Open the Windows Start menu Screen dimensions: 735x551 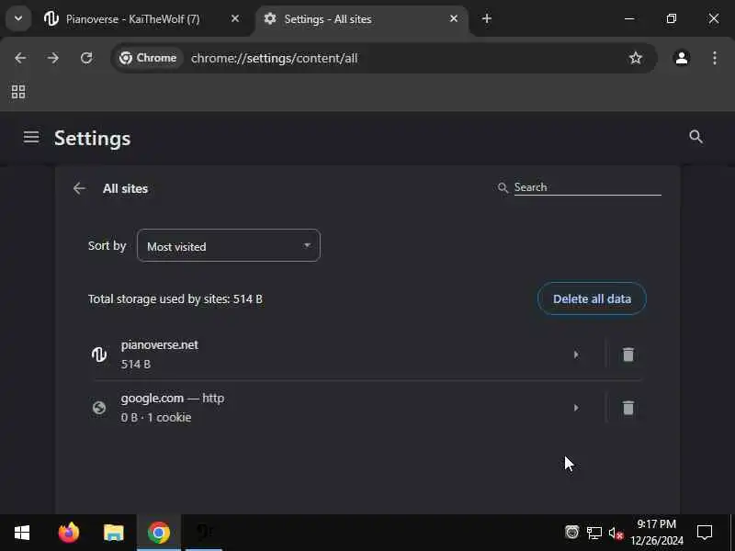point(21,533)
